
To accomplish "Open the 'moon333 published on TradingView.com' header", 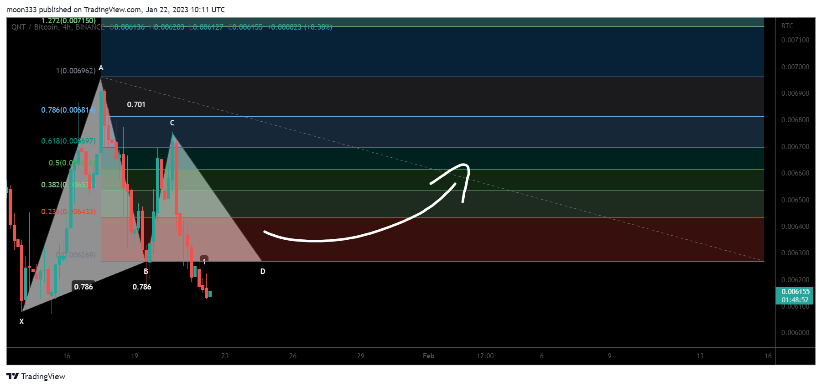I will 116,10.
